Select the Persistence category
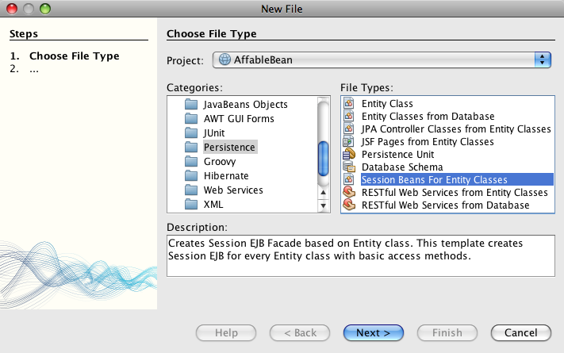 click(229, 148)
